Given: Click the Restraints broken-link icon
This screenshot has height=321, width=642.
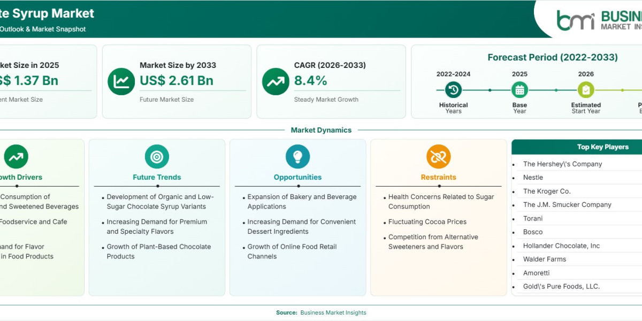Looking at the screenshot, I should click(439, 157).
